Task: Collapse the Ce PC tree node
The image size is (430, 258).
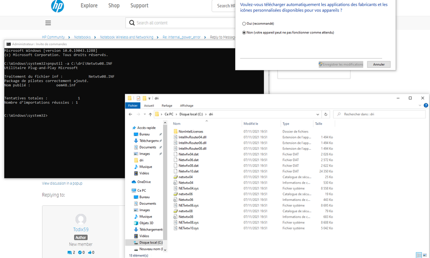Action: pos(128,190)
